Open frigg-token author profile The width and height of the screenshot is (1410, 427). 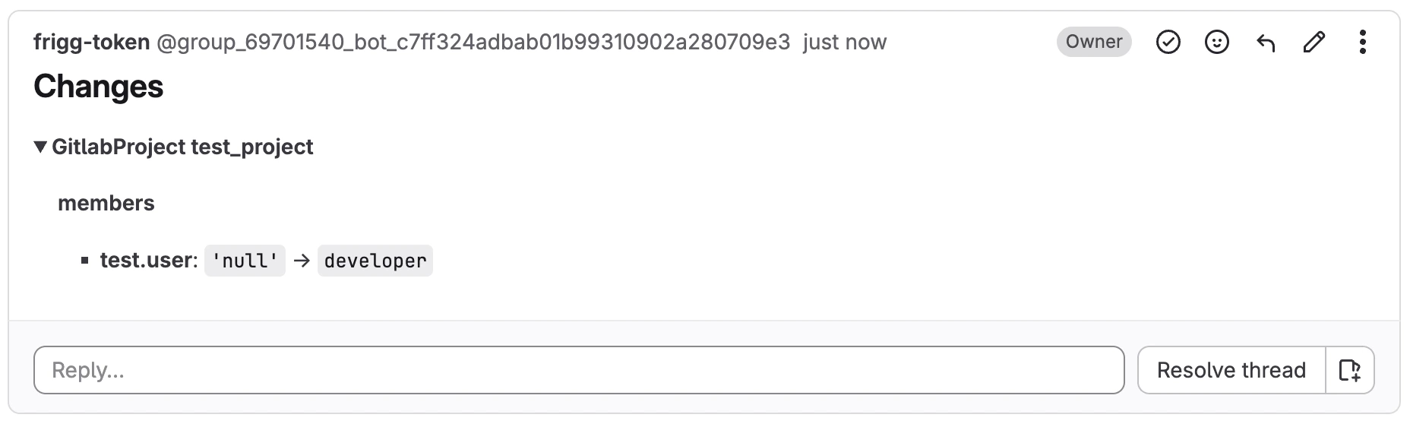point(91,43)
